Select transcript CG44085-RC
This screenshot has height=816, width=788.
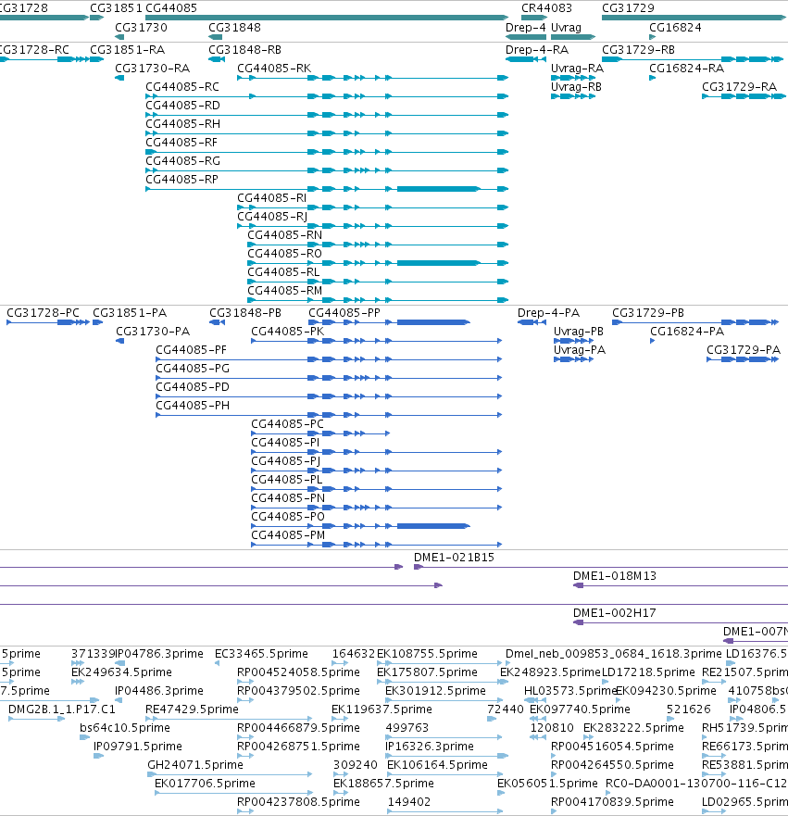pos(182,87)
